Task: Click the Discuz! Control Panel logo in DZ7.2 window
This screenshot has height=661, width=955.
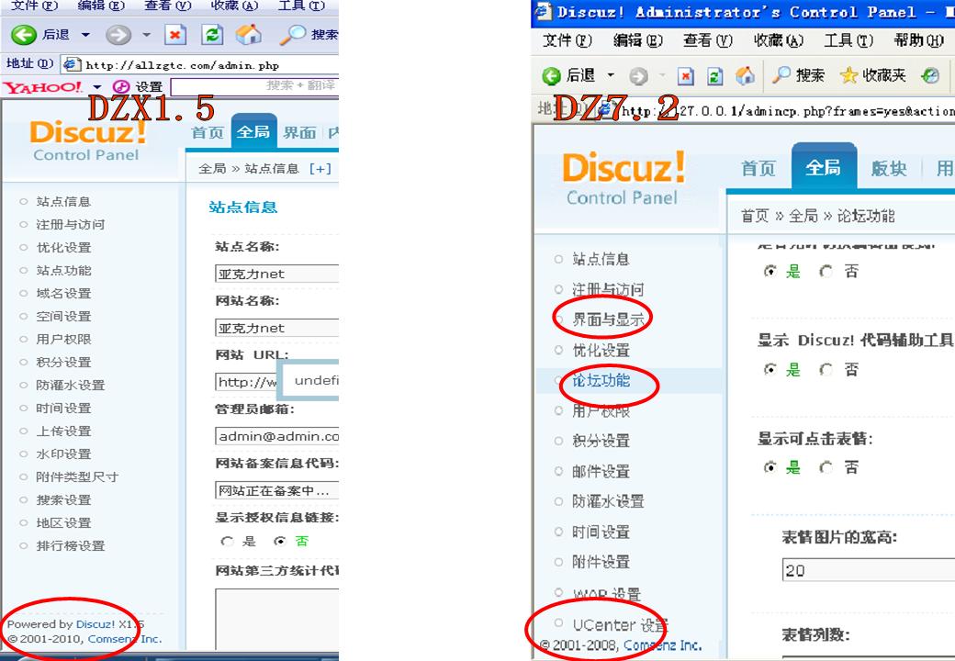Action: (x=624, y=179)
